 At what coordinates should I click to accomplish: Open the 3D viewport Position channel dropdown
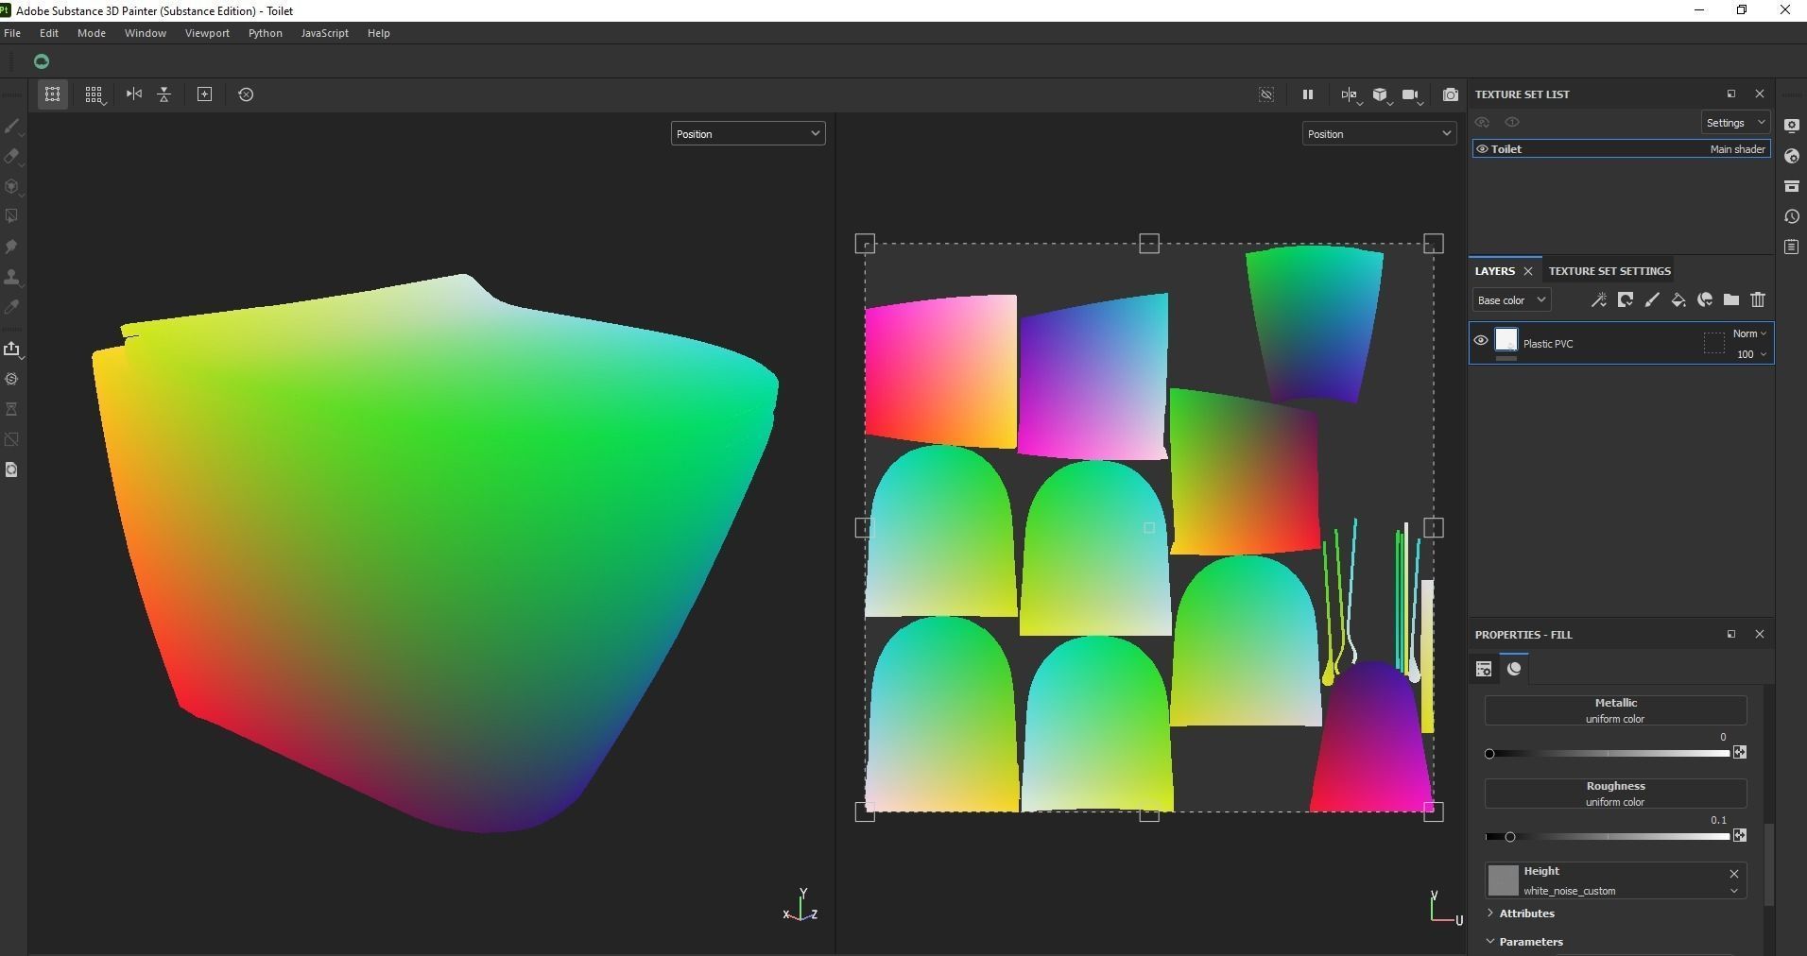click(748, 134)
